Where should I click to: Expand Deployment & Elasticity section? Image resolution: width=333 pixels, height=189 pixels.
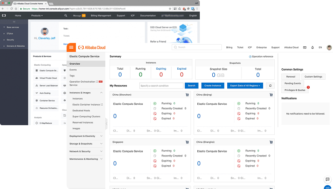101,136
